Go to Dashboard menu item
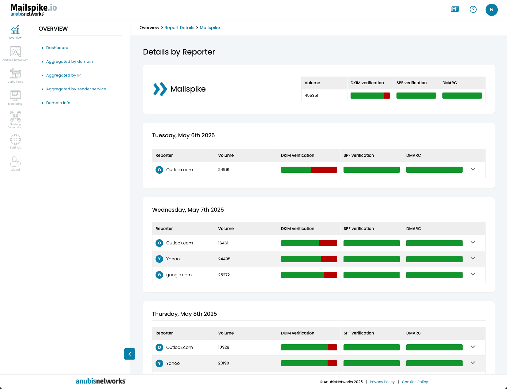 point(57,48)
